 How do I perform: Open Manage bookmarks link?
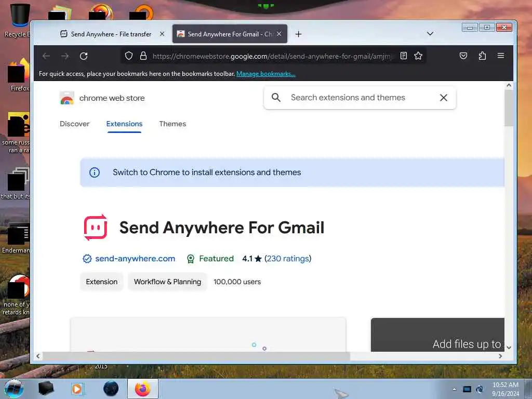tap(265, 74)
